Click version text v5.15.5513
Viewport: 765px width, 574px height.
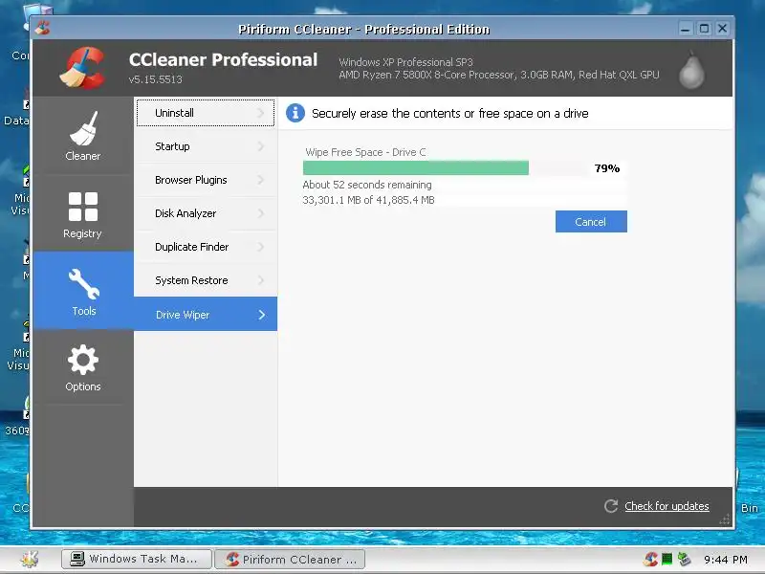coord(155,79)
